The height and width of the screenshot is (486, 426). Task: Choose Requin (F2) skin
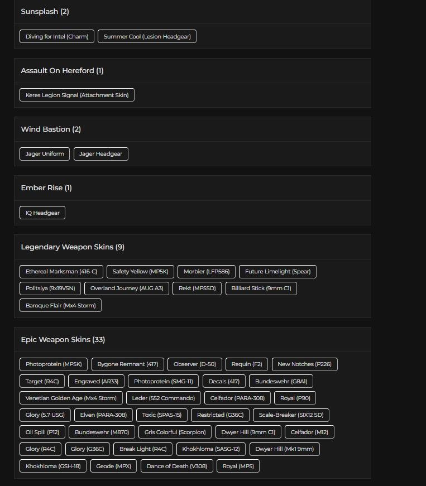click(x=247, y=364)
